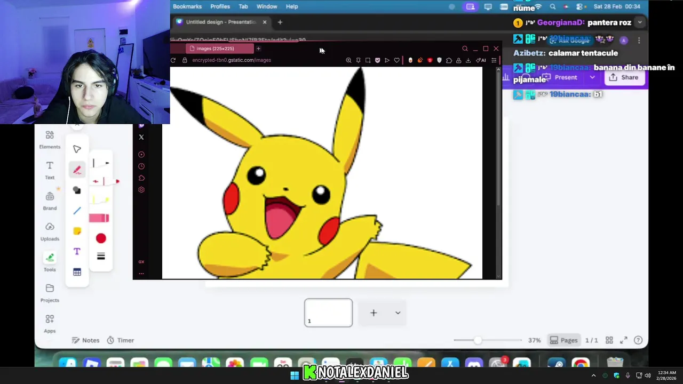683x384 pixels.
Task: Search tabs with Opera GX magnifier icon
Action: (x=465, y=49)
